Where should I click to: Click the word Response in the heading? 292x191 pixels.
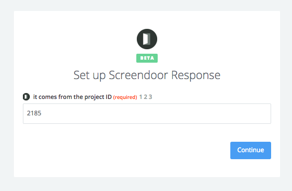click(x=195, y=76)
